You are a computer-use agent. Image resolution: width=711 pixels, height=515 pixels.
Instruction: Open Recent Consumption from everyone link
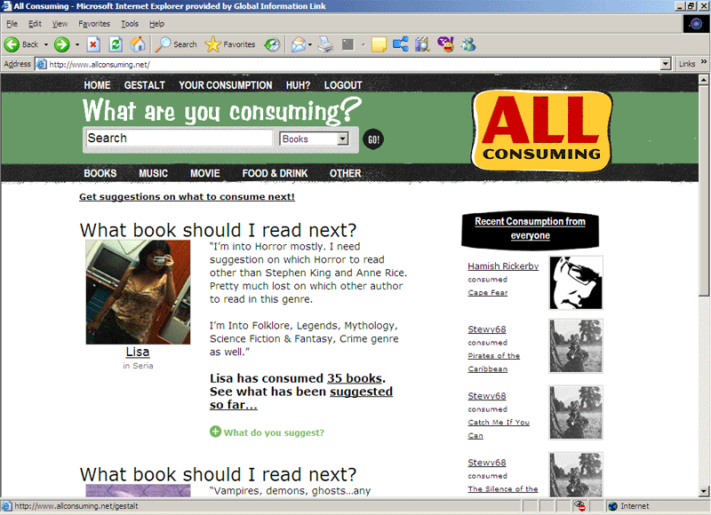(530, 228)
